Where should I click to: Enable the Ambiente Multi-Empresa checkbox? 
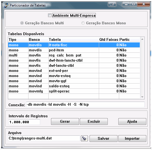click(x=50, y=15)
